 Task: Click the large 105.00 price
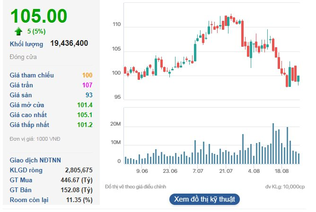click(39, 16)
